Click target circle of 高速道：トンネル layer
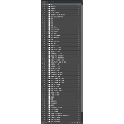 tap(79, 52)
